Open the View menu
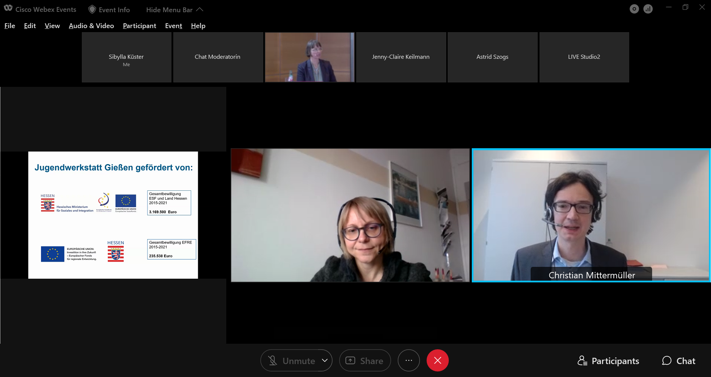The image size is (711, 377). [52, 26]
